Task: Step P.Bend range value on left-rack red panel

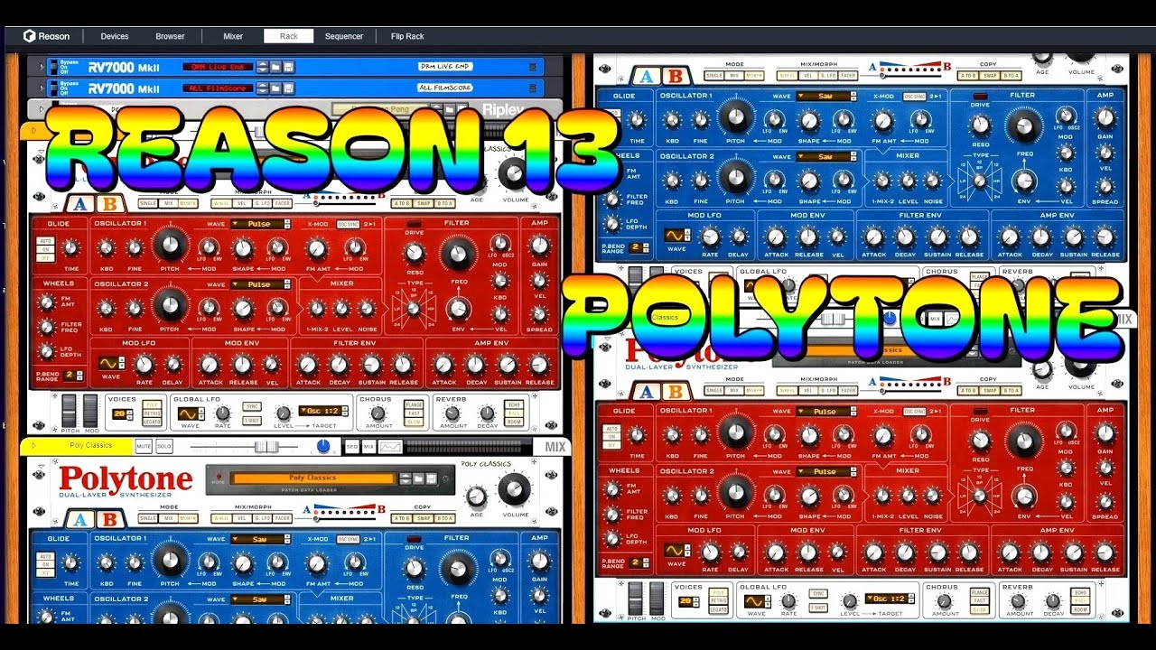Action: click(x=81, y=374)
